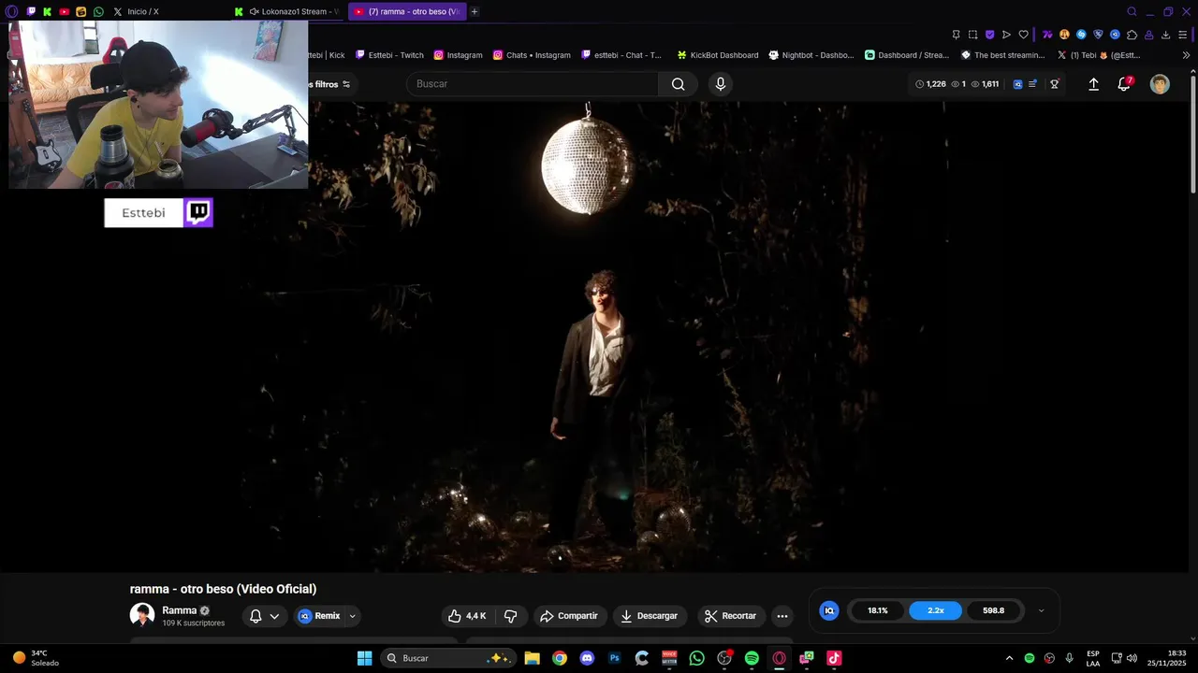Click the taskbar Buscar search box

click(x=447, y=658)
